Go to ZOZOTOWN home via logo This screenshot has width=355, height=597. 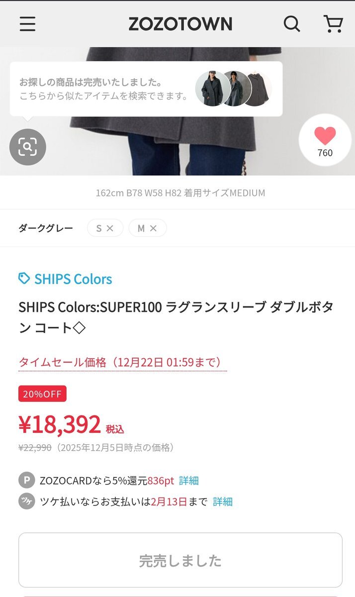[x=180, y=24]
